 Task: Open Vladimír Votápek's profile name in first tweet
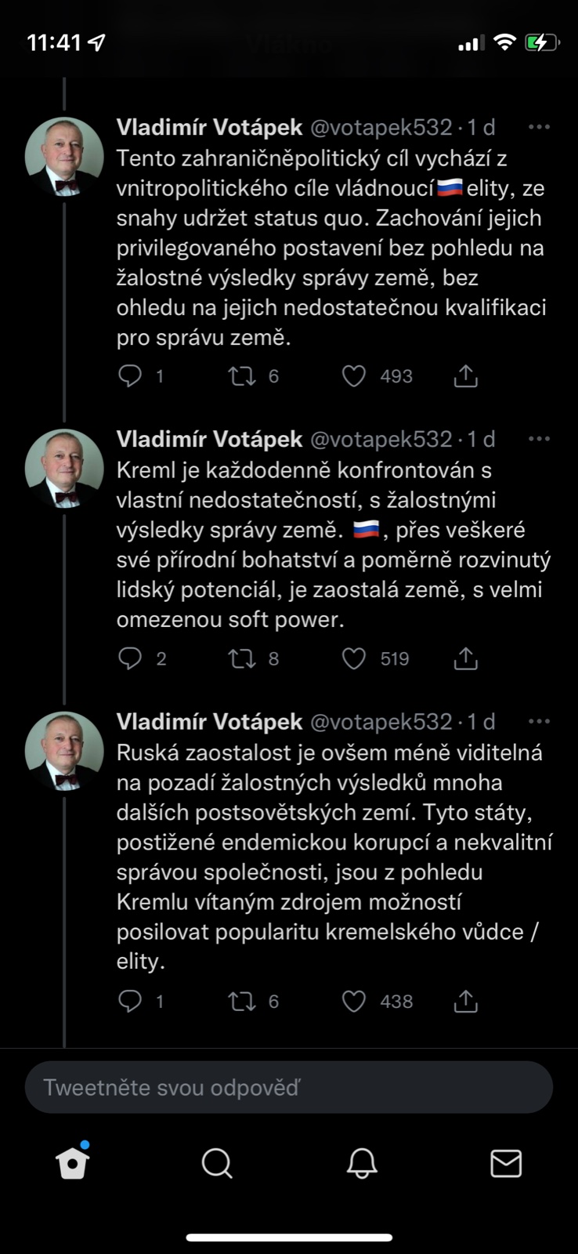point(209,127)
